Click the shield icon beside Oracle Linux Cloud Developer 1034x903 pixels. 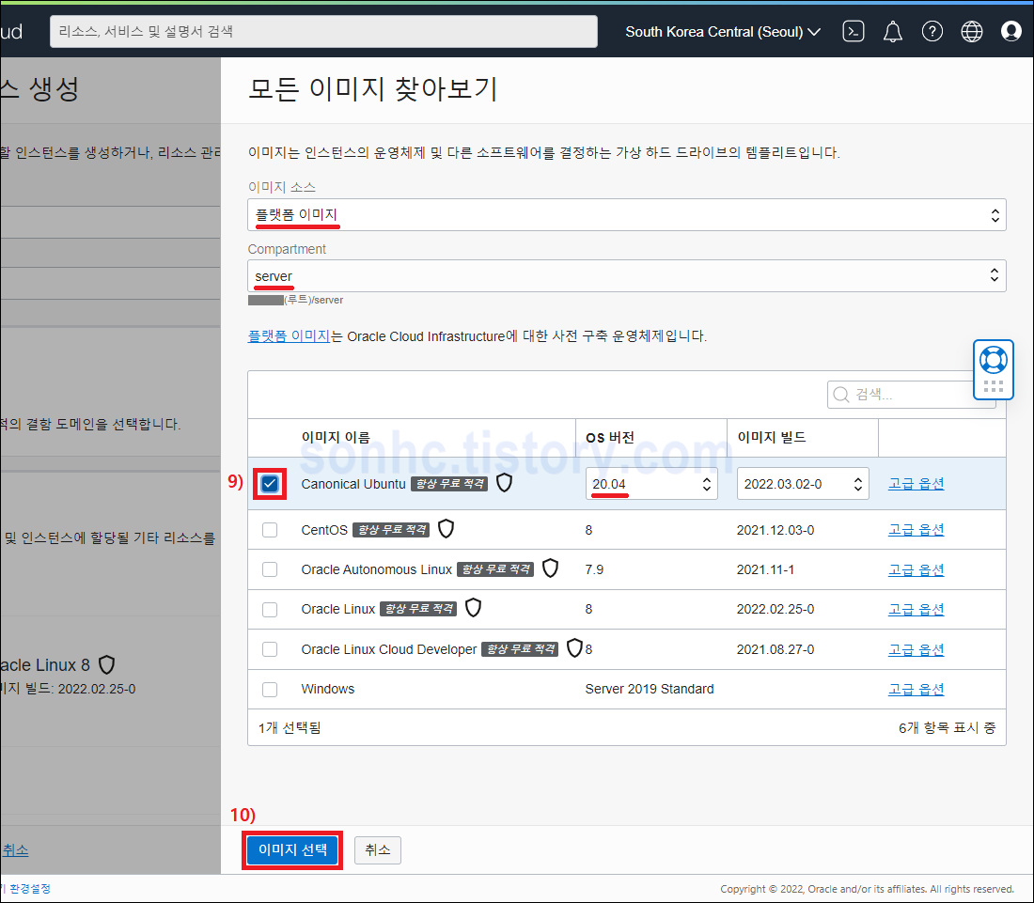tap(574, 648)
